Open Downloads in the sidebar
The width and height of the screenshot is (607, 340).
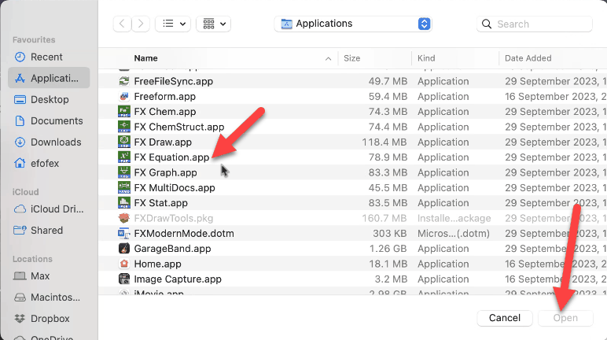click(49, 142)
